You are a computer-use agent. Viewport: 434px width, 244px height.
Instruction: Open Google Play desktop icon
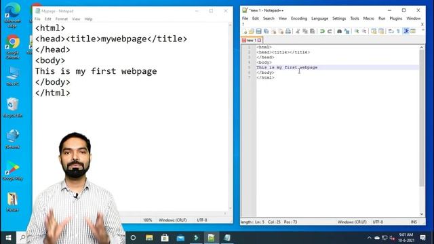(x=12, y=171)
